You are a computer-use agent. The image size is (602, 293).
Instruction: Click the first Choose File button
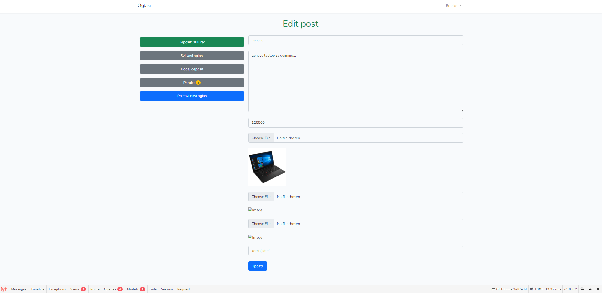261,138
